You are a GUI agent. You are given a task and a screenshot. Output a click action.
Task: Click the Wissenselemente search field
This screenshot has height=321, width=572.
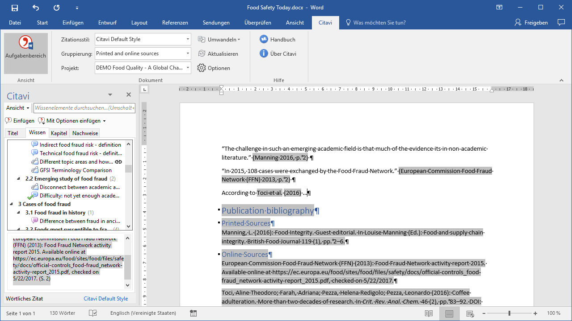[84, 108]
